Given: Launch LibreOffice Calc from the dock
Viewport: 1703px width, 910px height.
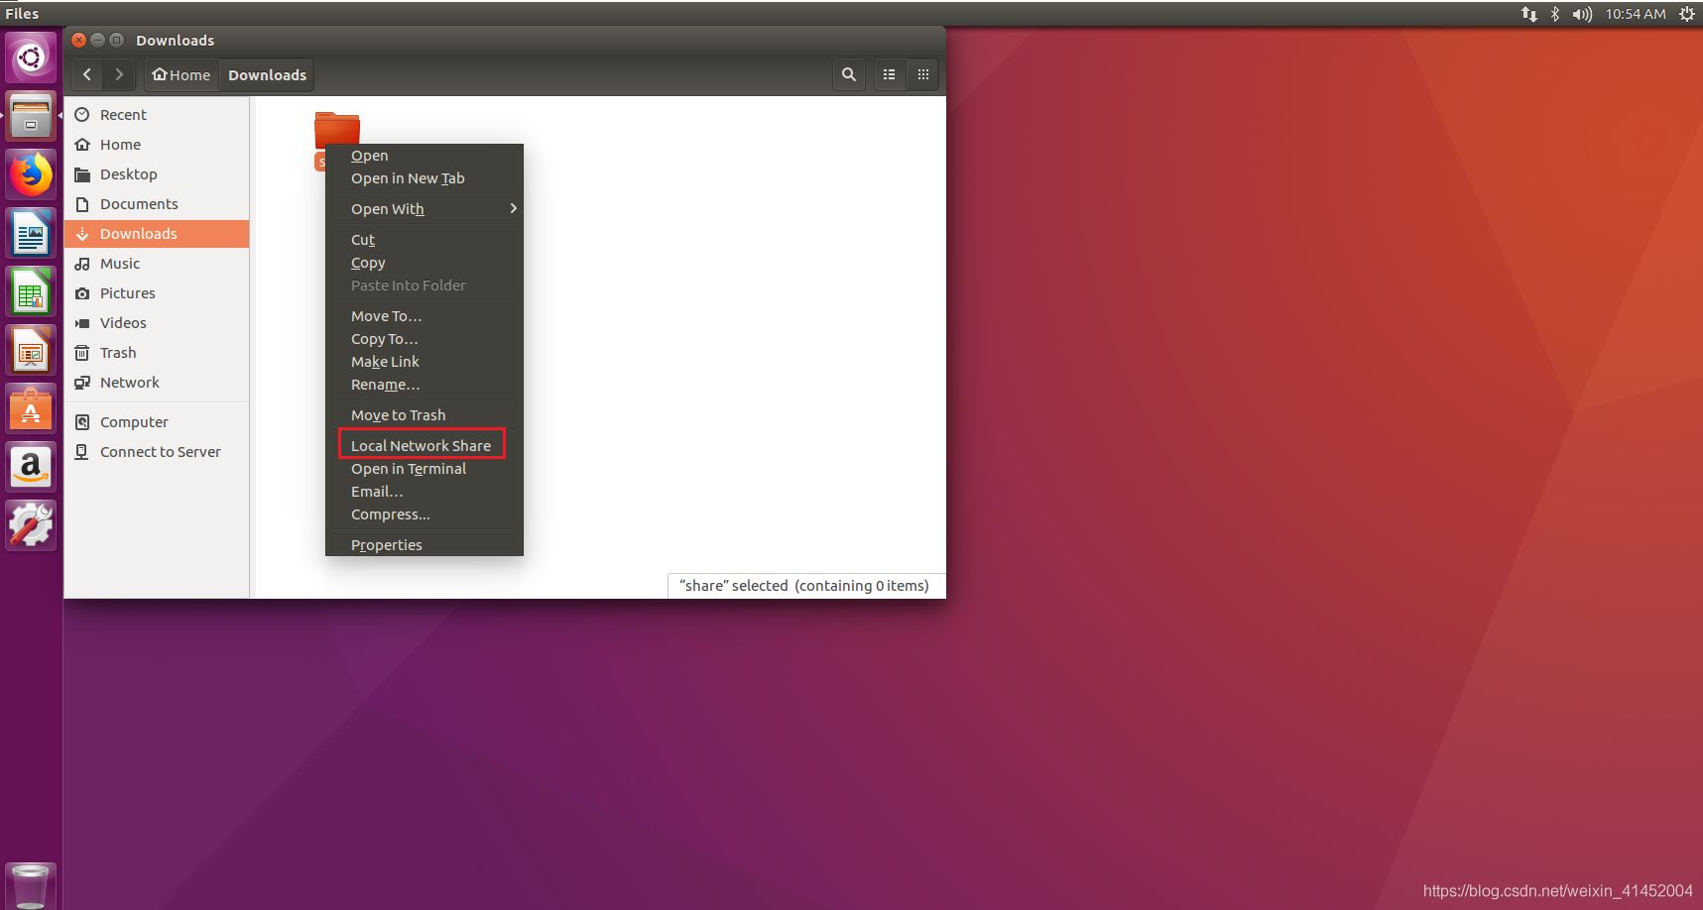Looking at the screenshot, I should coord(31,293).
